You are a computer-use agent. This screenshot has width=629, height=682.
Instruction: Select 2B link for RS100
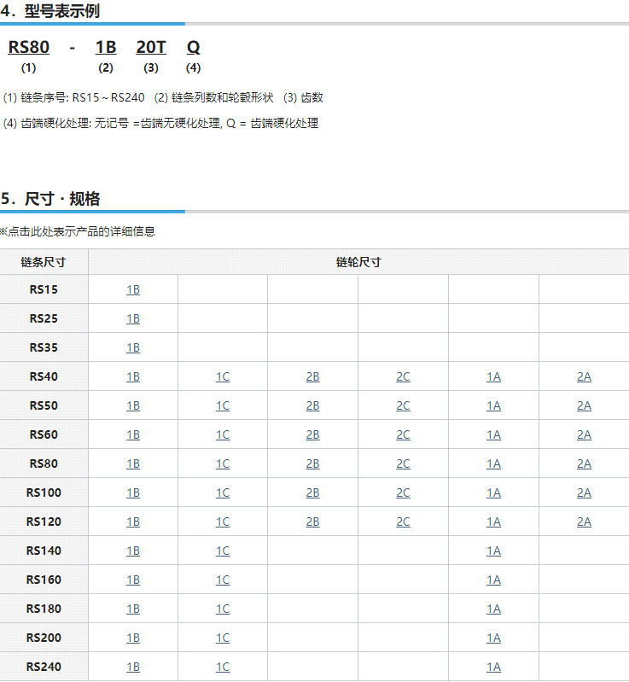[x=312, y=493]
